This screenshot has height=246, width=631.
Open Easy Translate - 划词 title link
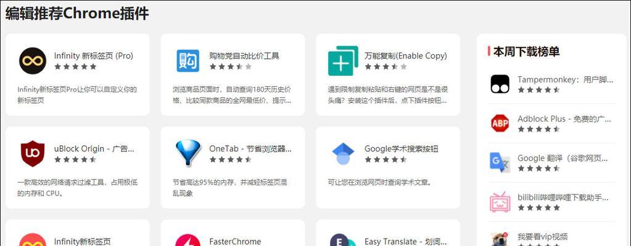[406, 242]
